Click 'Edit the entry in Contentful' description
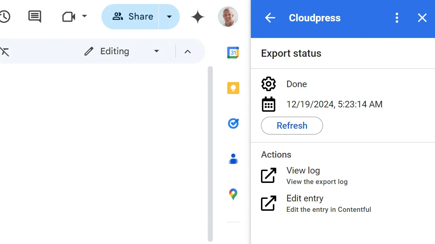The width and height of the screenshot is (435, 244). 329,210
